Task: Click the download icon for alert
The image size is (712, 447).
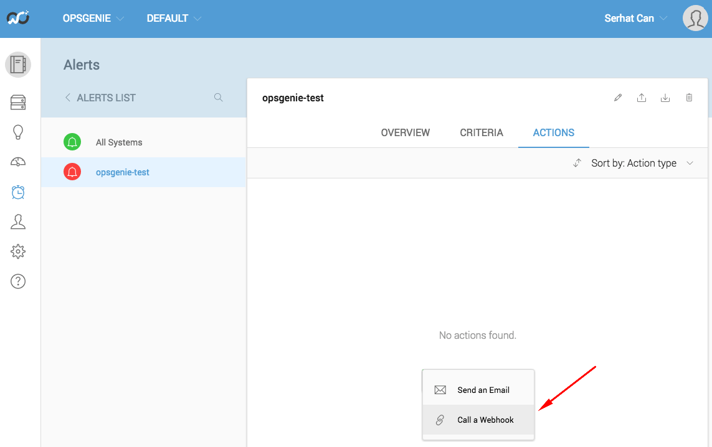Action: pos(665,98)
